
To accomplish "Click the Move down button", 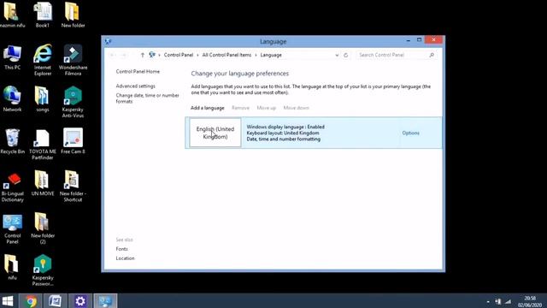I will click(x=297, y=108).
